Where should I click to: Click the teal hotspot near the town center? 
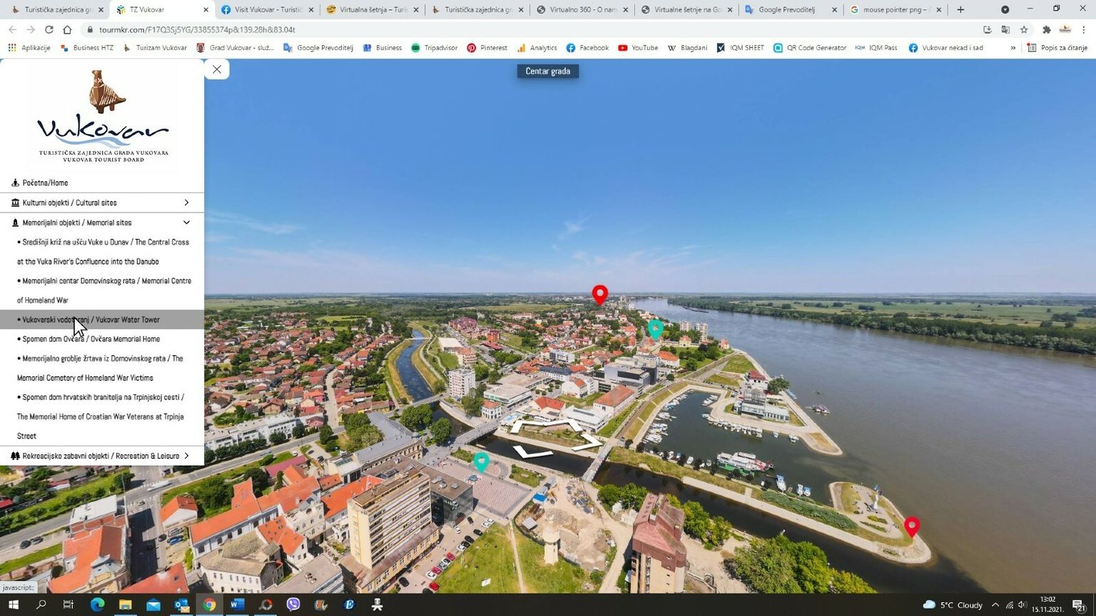tap(655, 329)
